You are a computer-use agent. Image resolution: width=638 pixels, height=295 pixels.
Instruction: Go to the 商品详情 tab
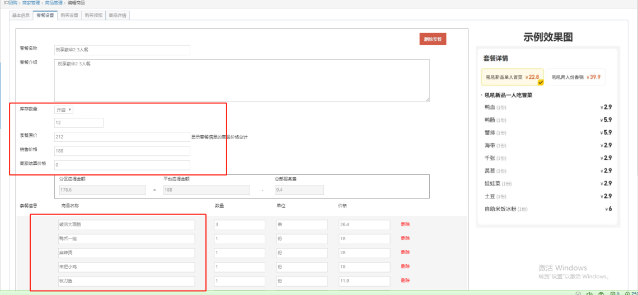click(x=118, y=15)
